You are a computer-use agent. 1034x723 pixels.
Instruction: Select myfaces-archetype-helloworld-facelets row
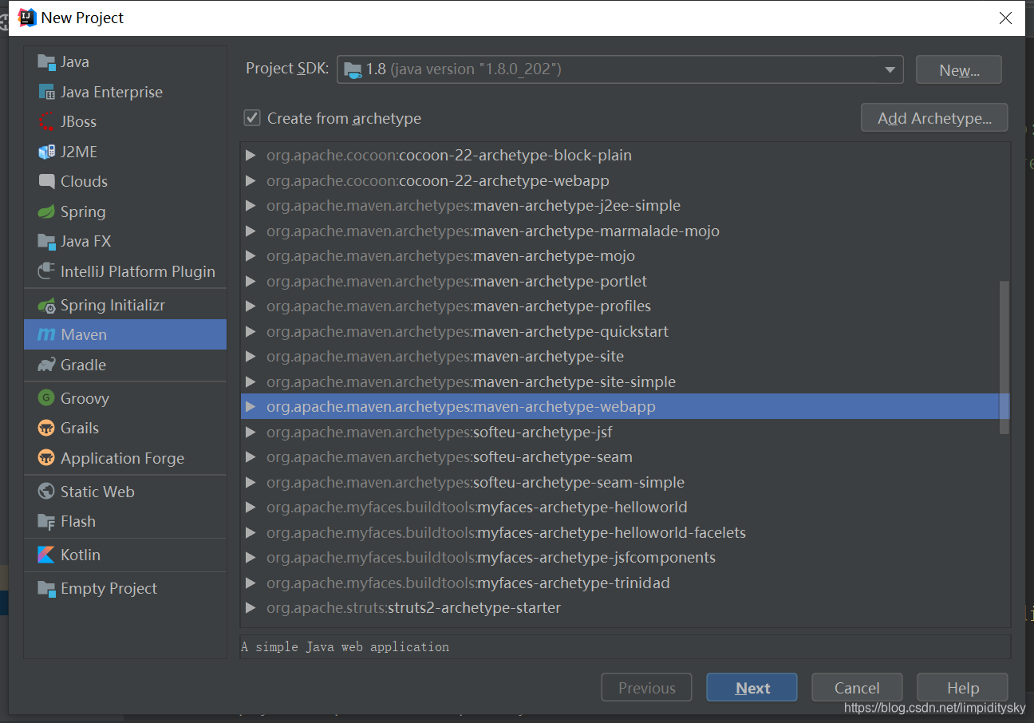coord(625,533)
